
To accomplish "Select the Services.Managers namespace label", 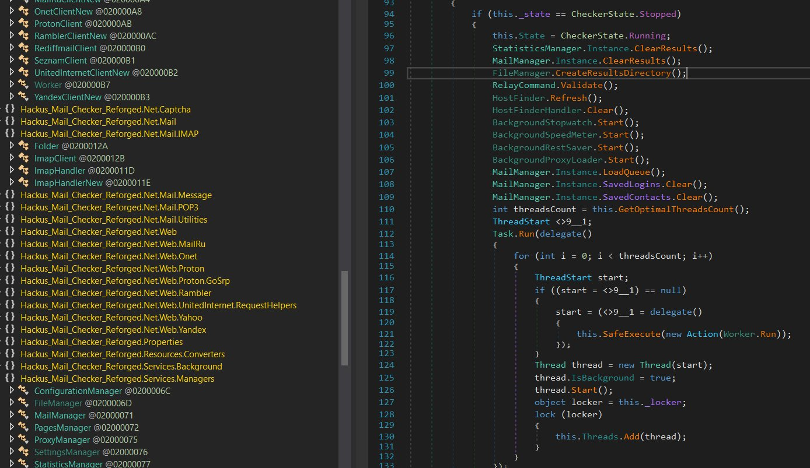I will (x=117, y=379).
